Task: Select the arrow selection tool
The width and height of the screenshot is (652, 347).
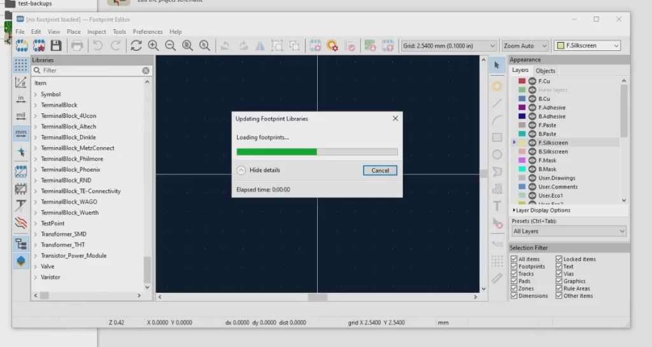Action: pos(497,66)
